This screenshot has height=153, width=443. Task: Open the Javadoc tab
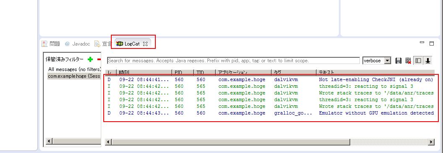pos(77,44)
